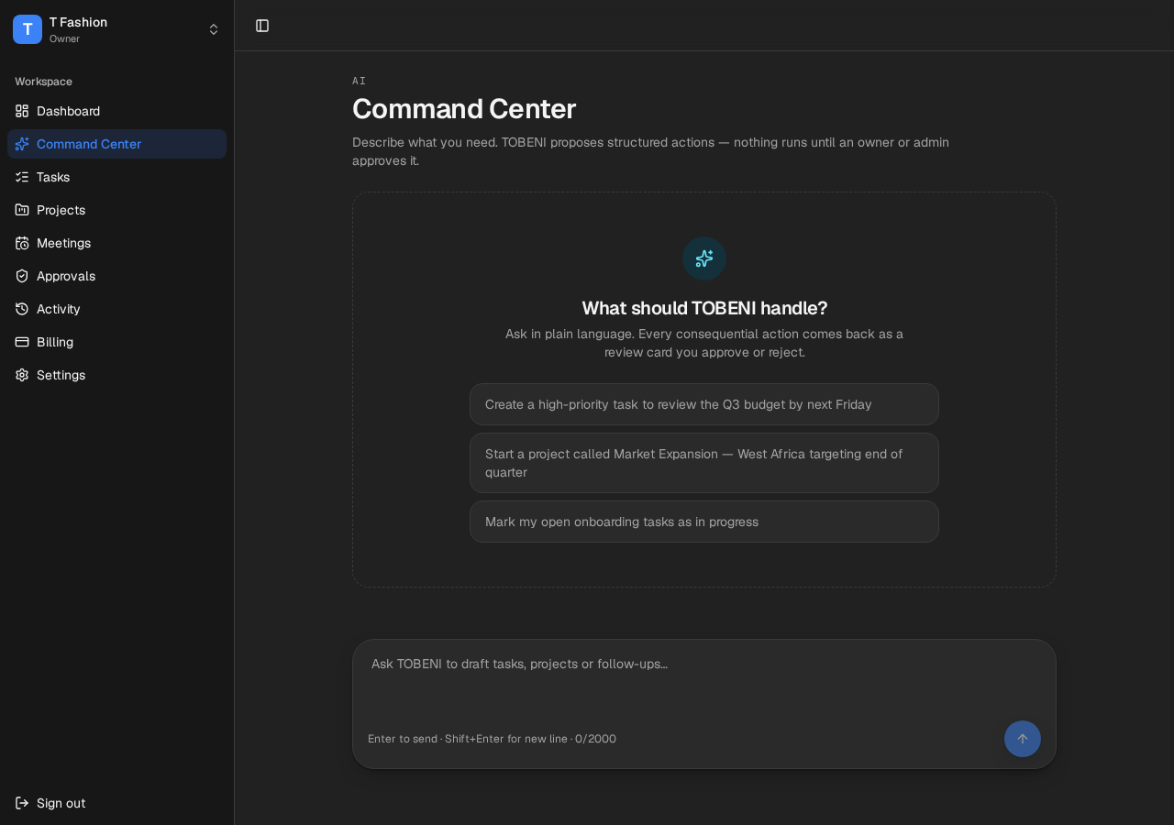The image size is (1174, 825).
Task: Choose the Market Expansion — West Africa suggestion
Action: (704, 463)
